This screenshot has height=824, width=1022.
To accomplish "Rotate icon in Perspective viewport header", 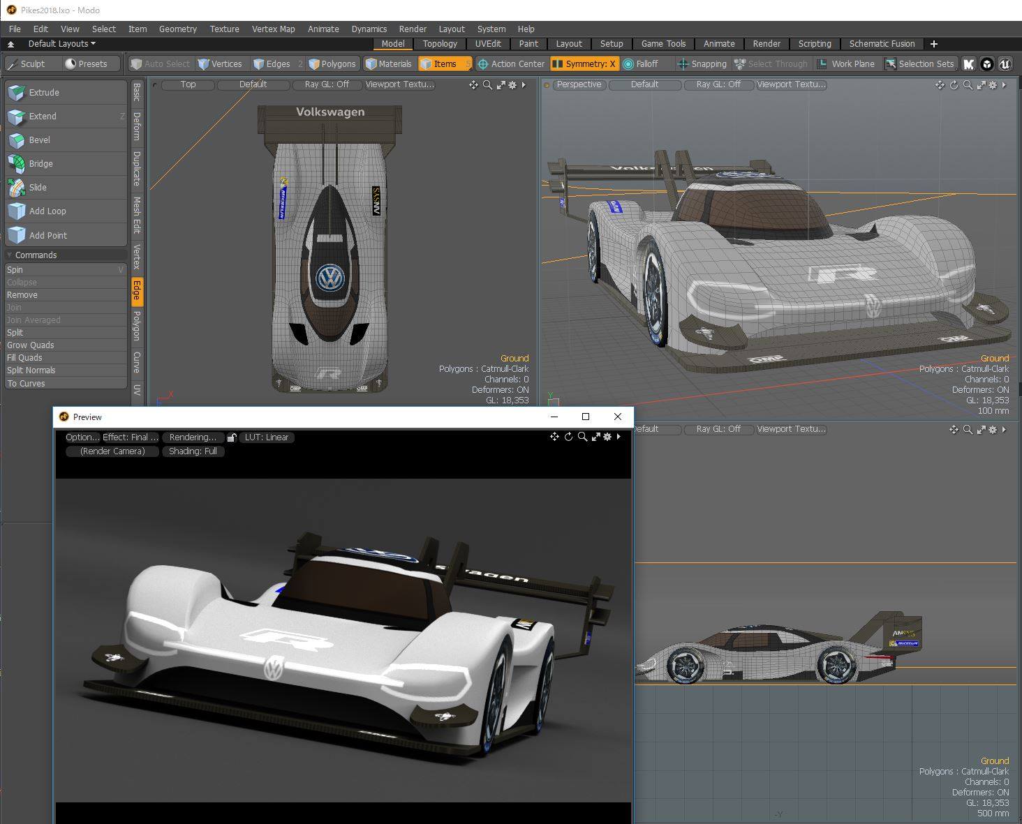I will [954, 84].
